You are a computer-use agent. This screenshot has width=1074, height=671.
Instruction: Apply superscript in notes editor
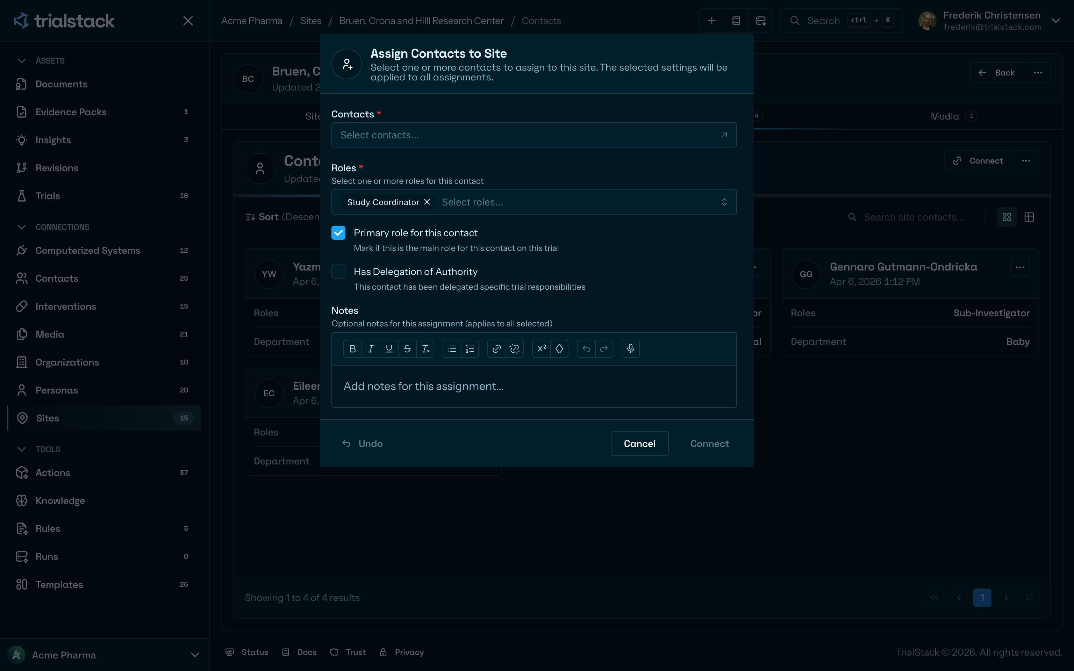(542, 349)
